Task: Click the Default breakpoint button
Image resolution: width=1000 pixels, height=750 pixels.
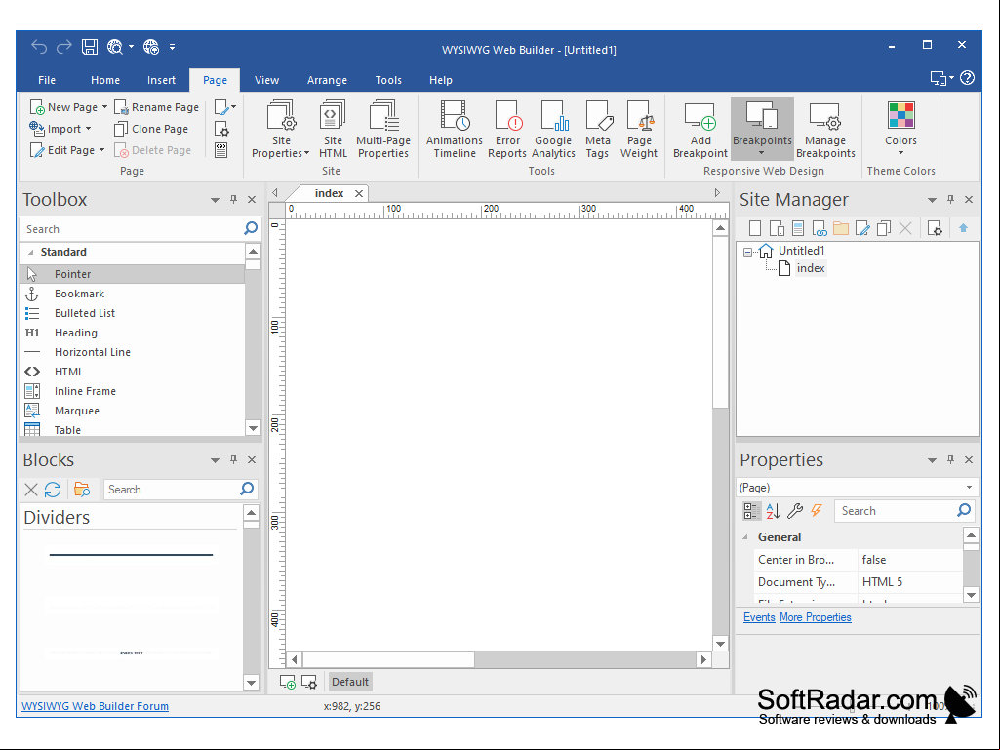Action: pyautogui.click(x=349, y=682)
